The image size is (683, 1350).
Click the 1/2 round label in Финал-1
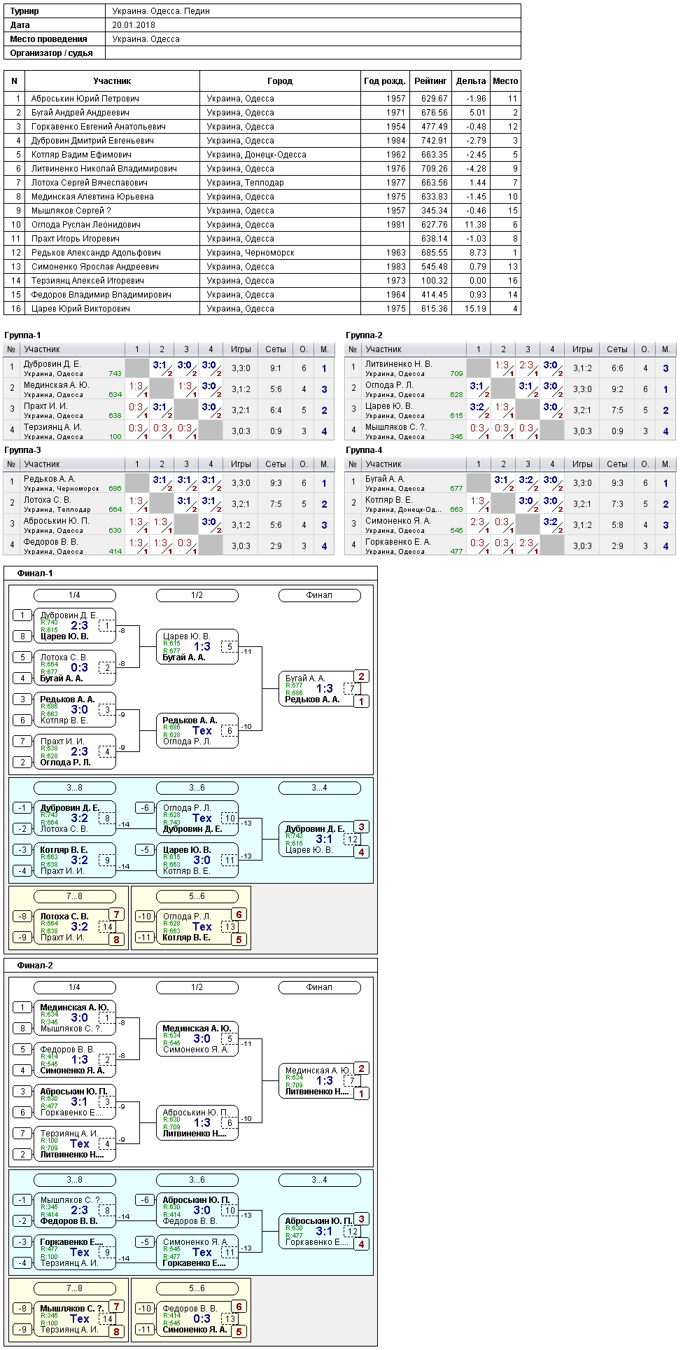(197, 595)
